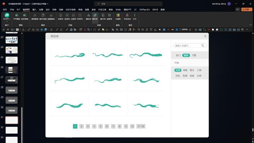Close the 图形库 dialog with its X button
This screenshot has height=143, width=254.
pos(205,36)
